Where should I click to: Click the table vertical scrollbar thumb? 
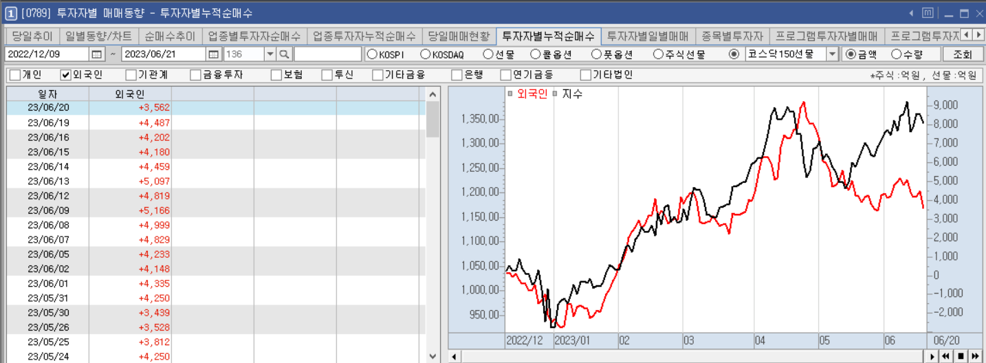[432, 119]
